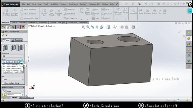Click the Revolved Cut tool
The height and width of the screenshot is (108, 193).
[59, 12]
